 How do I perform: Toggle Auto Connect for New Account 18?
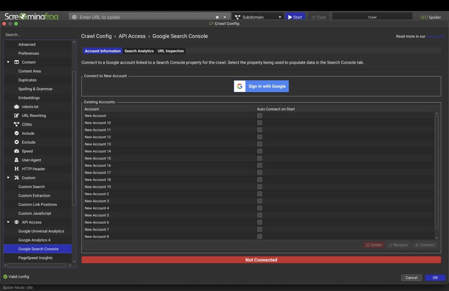(x=260, y=180)
